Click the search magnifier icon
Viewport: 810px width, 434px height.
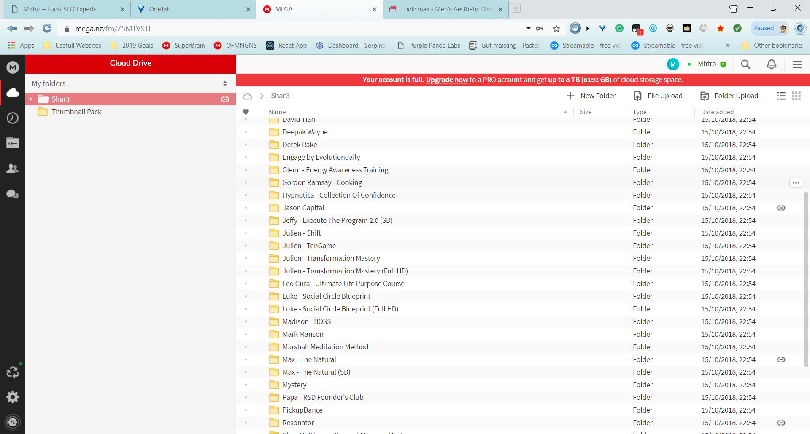pyautogui.click(x=745, y=64)
